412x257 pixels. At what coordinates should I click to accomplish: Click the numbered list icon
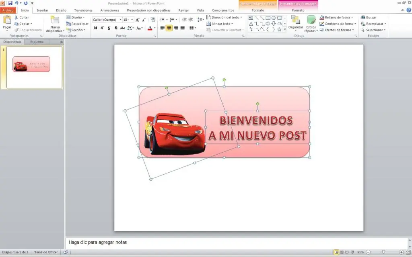click(x=172, y=20)
